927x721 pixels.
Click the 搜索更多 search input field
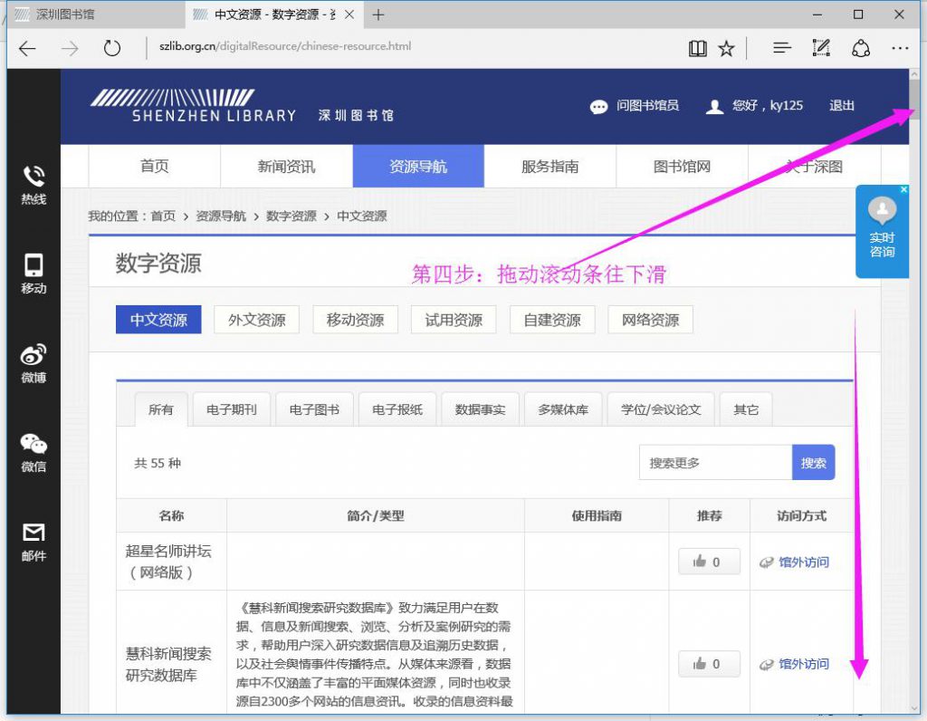pyautogui.click(x=715, y=463)
